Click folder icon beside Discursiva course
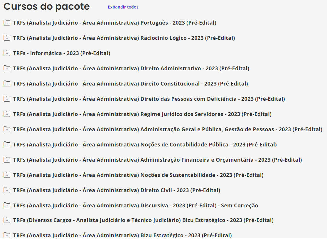Image resolution: width=327 pixels, height=239 pixels. click(x=7, y=205)
